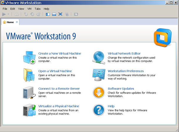Image resolution: width=179 pixels, height=132 pixels.
Task: Click the Create a New Virtual Machine link
Action: pyautogui.click(x=60, y=53)
